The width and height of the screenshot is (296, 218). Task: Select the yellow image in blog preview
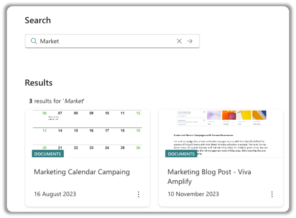point(244,115)
